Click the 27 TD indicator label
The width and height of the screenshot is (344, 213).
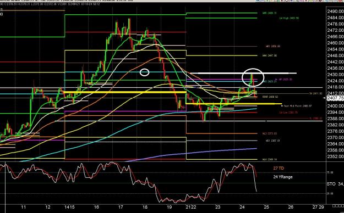(279, 168)
